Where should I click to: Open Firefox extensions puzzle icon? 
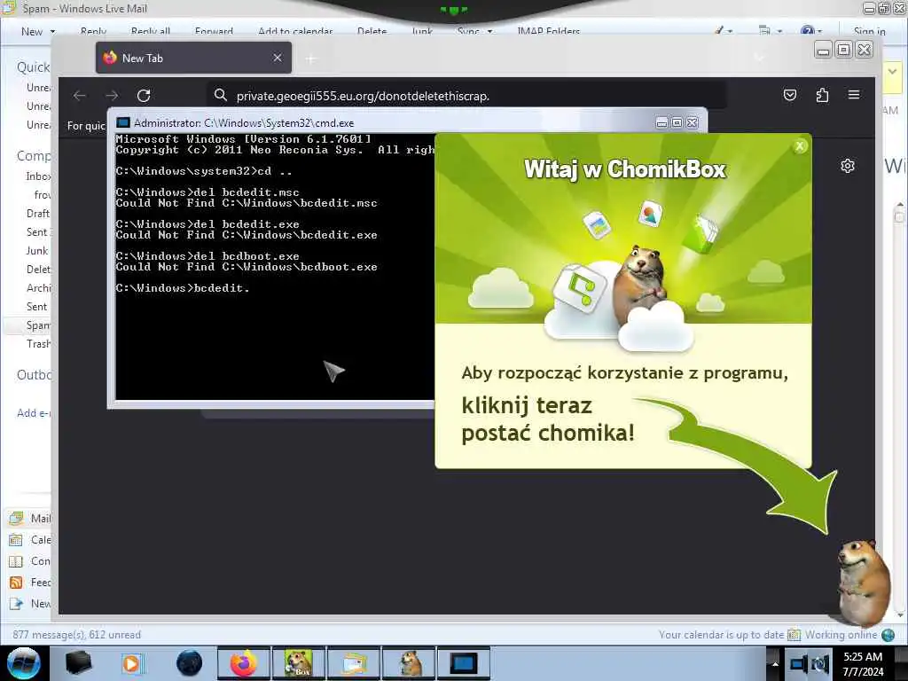(x=822, y=95)
